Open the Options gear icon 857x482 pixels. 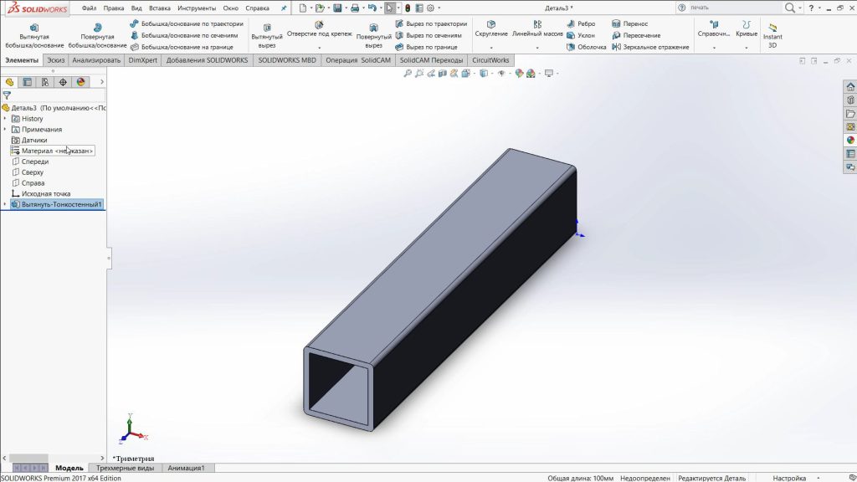tap(430, 8)
